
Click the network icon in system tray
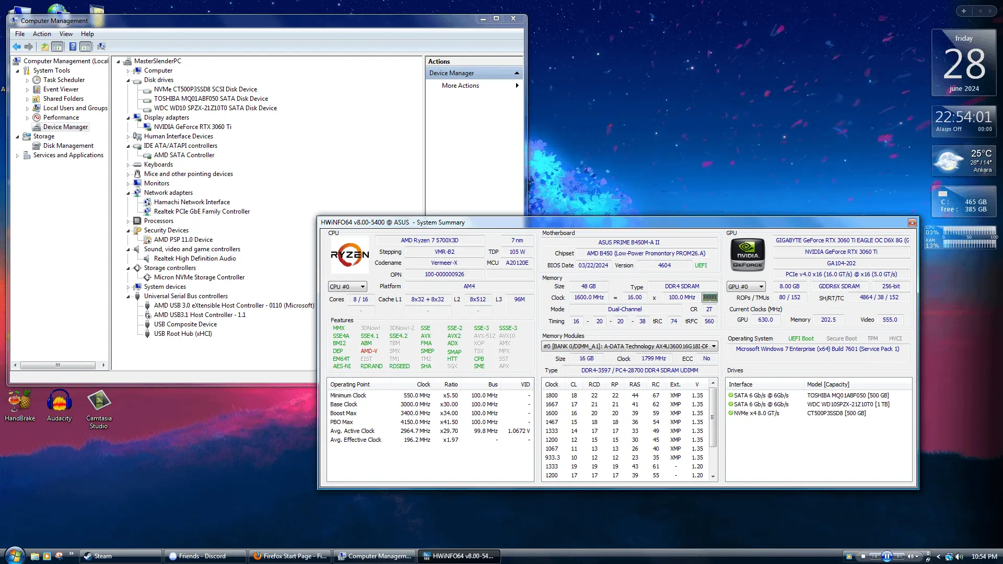(949, 557)
